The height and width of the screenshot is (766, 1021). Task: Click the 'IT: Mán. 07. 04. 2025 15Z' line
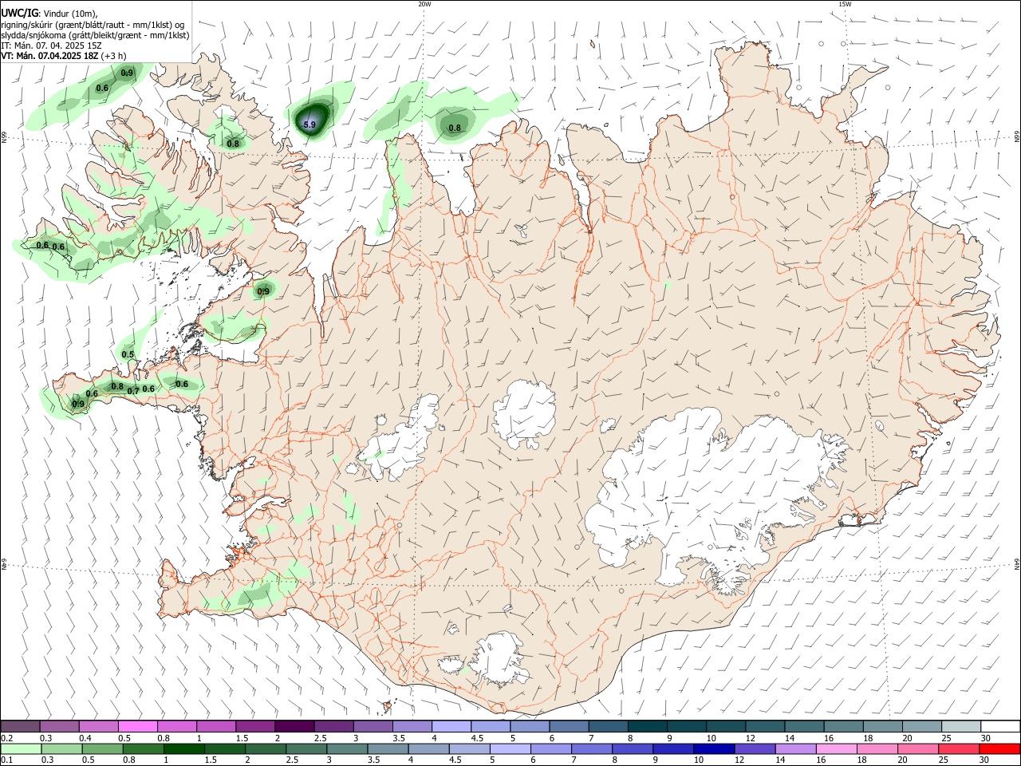click(x=51, y=45)
